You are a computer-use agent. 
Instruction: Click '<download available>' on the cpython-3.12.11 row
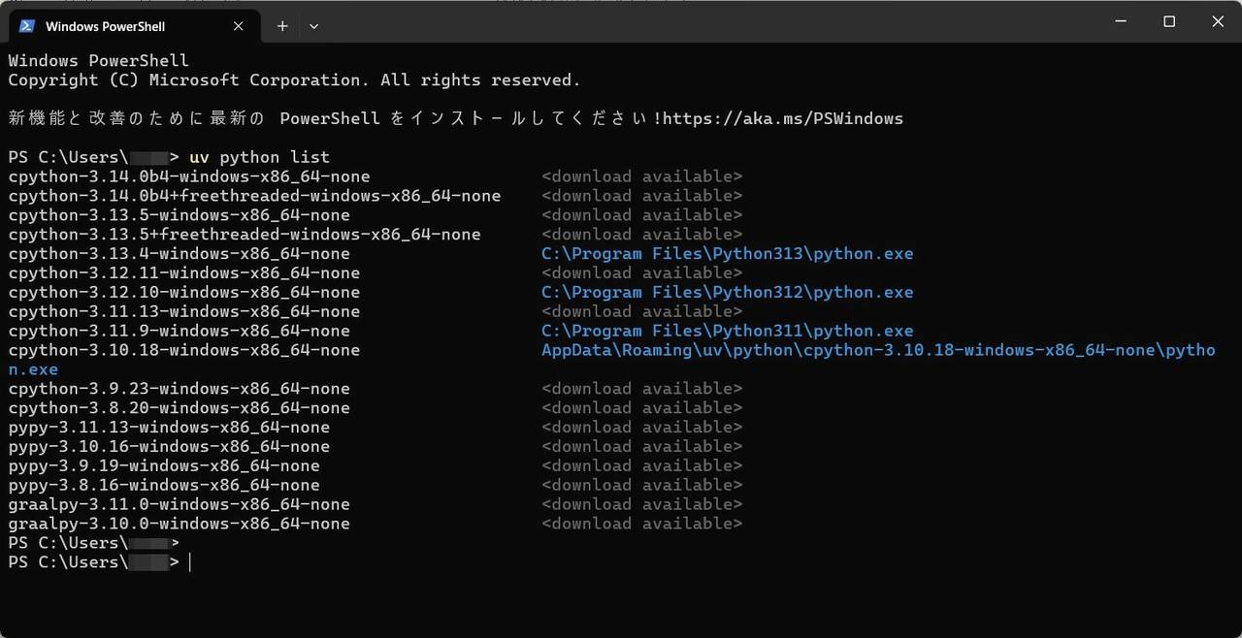pyautogui.click(x=642, y=273)
